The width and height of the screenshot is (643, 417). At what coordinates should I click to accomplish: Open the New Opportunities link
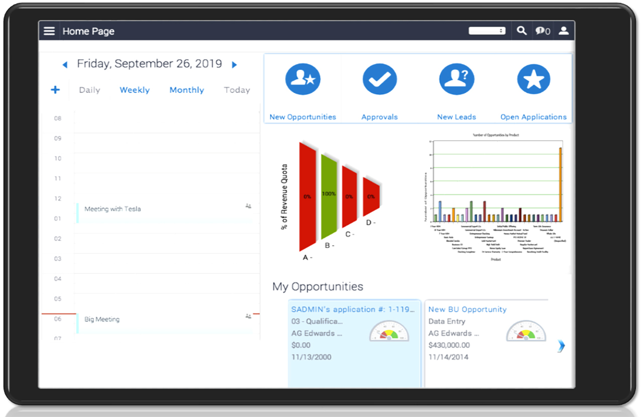(303, 117)
